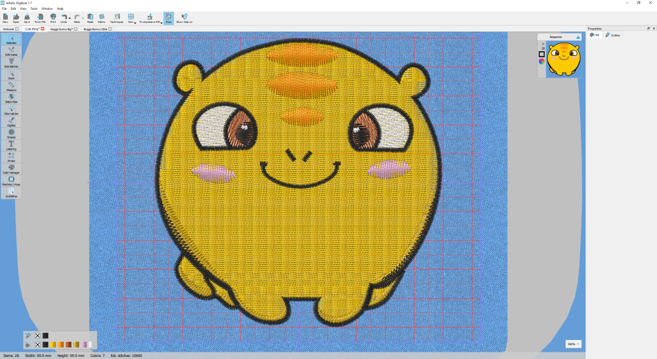Open the Guidelines tool
Viewport: 657px width, 359px height.
pos(11,192)
